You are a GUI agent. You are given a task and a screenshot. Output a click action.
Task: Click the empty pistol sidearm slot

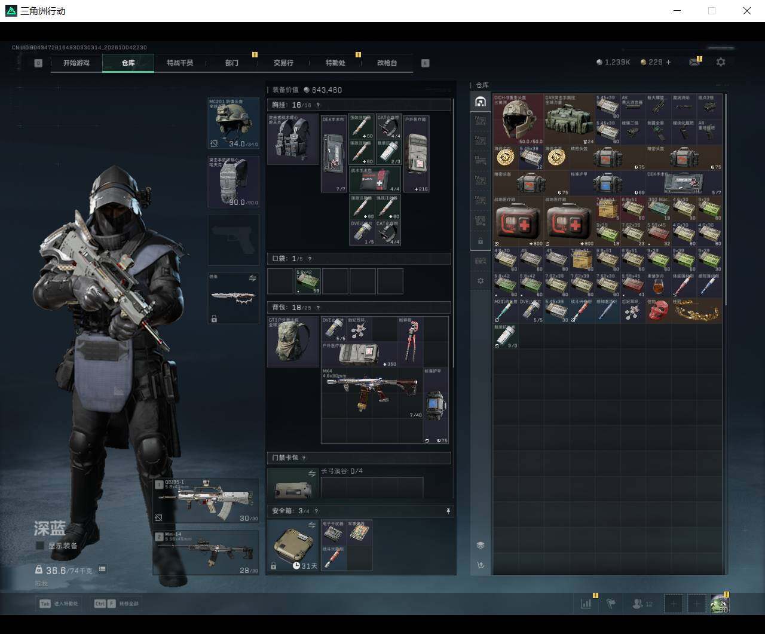point(233,240)
